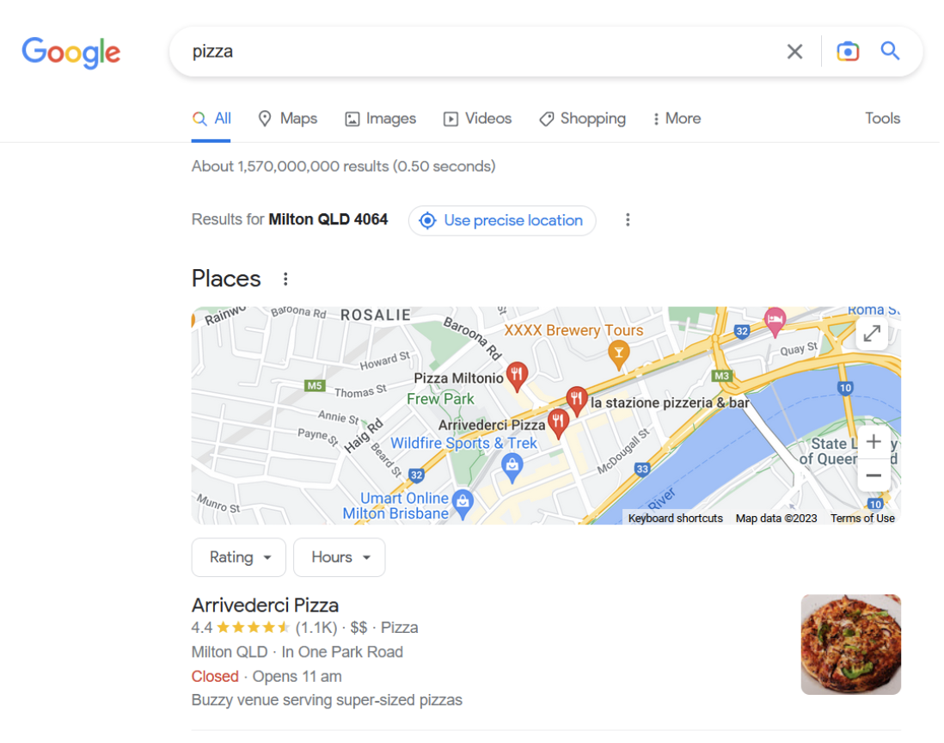Open the Hours filter dropdown
The width and height of the screenshot is (944, 743).
pos(339,557)
